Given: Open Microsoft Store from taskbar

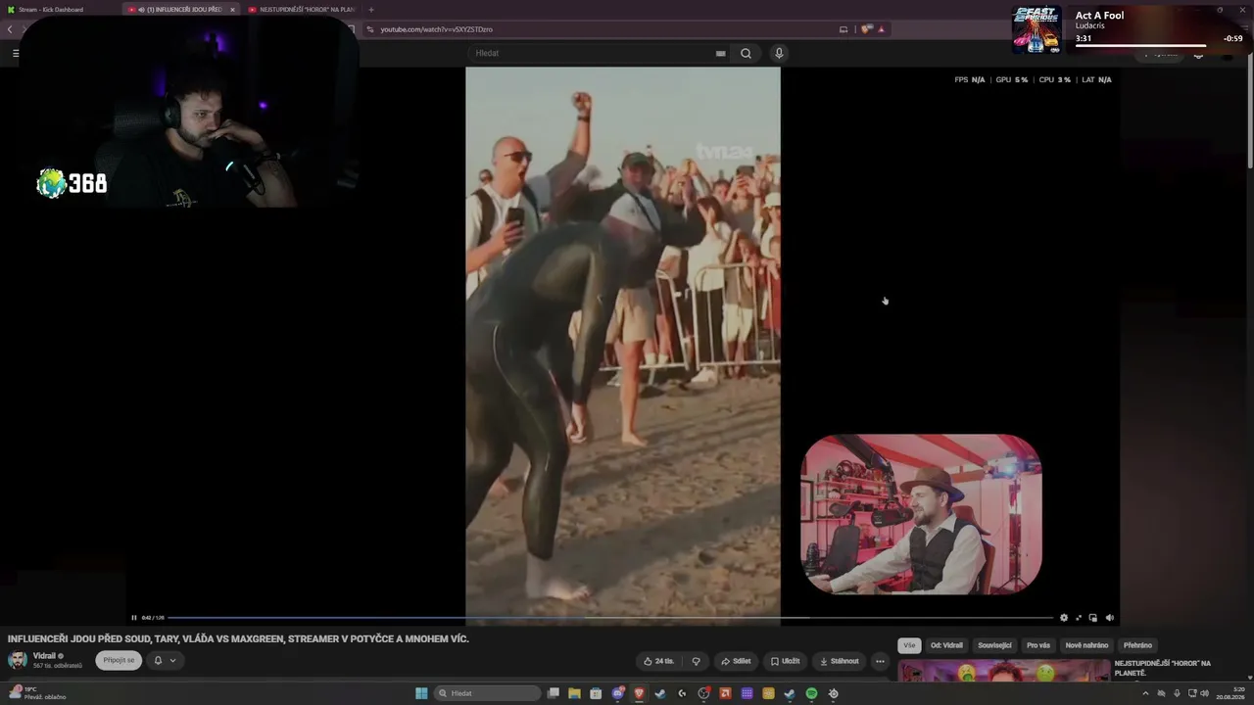Looking at the screenshot, I should pyautogui.click(x=597, y=693).
